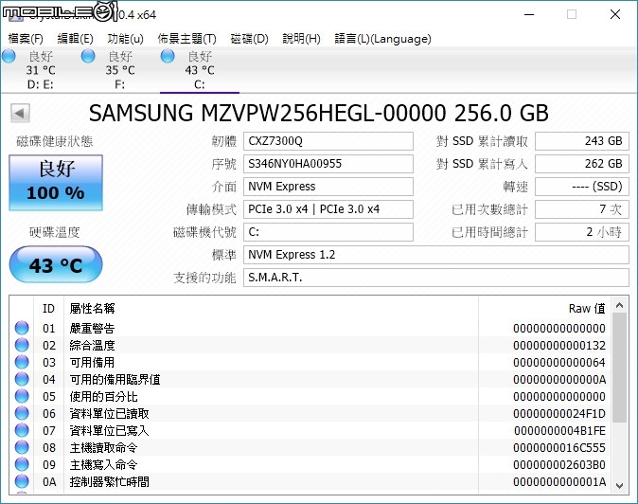638x504 pixels.
Task: Click status icon of row 06 資料單位已讀取
Action: pyautogui.click(x=22, y=413)
